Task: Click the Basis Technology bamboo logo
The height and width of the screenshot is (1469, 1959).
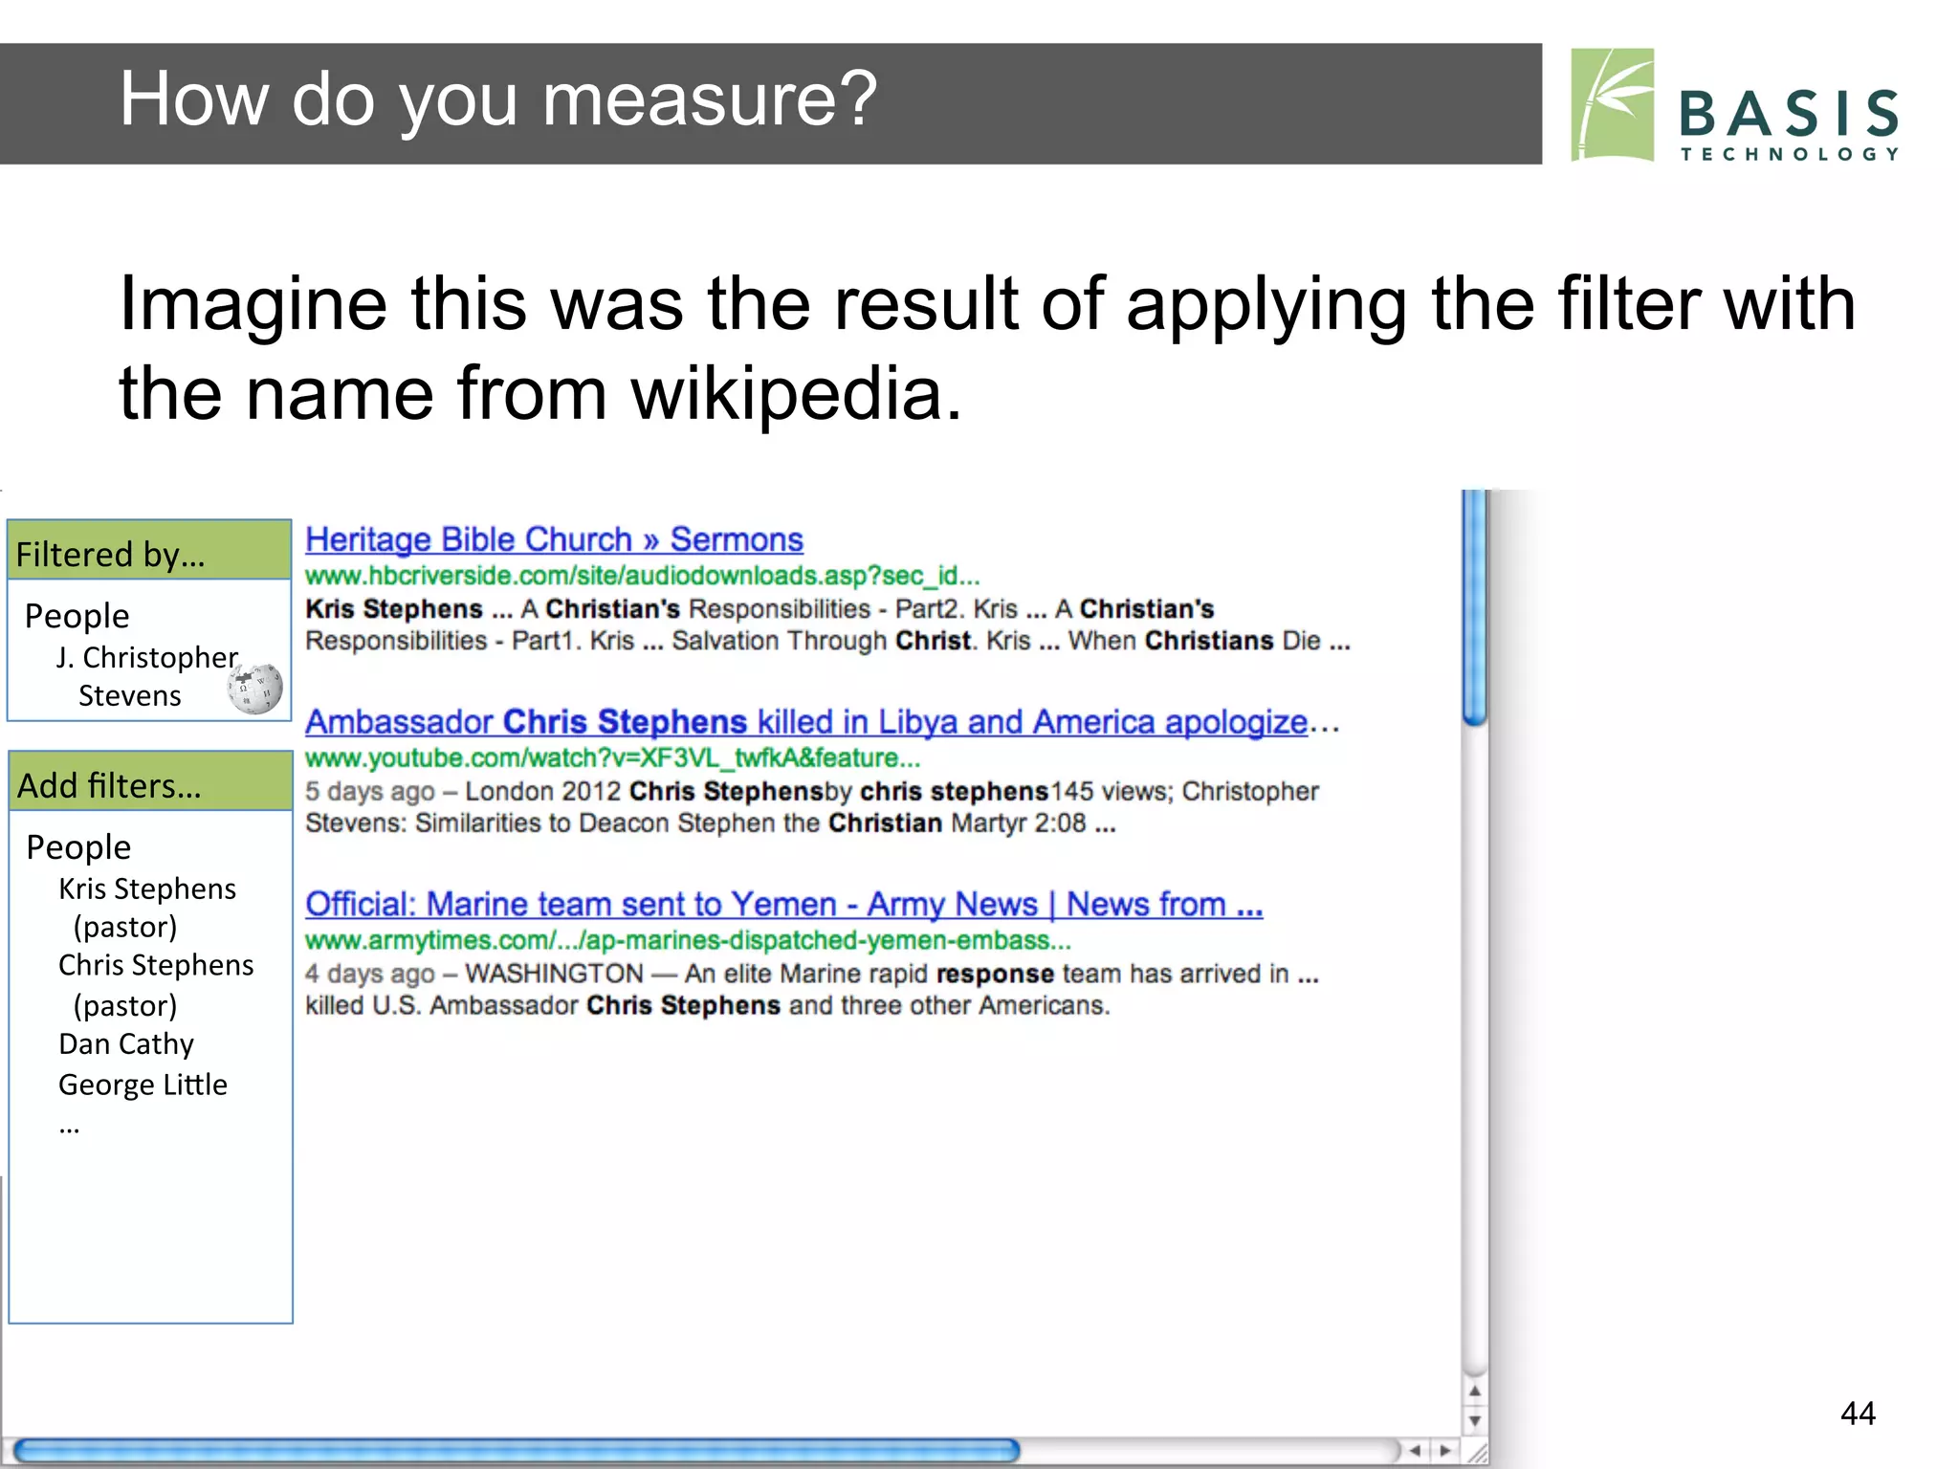Action: coord(1612,105)
